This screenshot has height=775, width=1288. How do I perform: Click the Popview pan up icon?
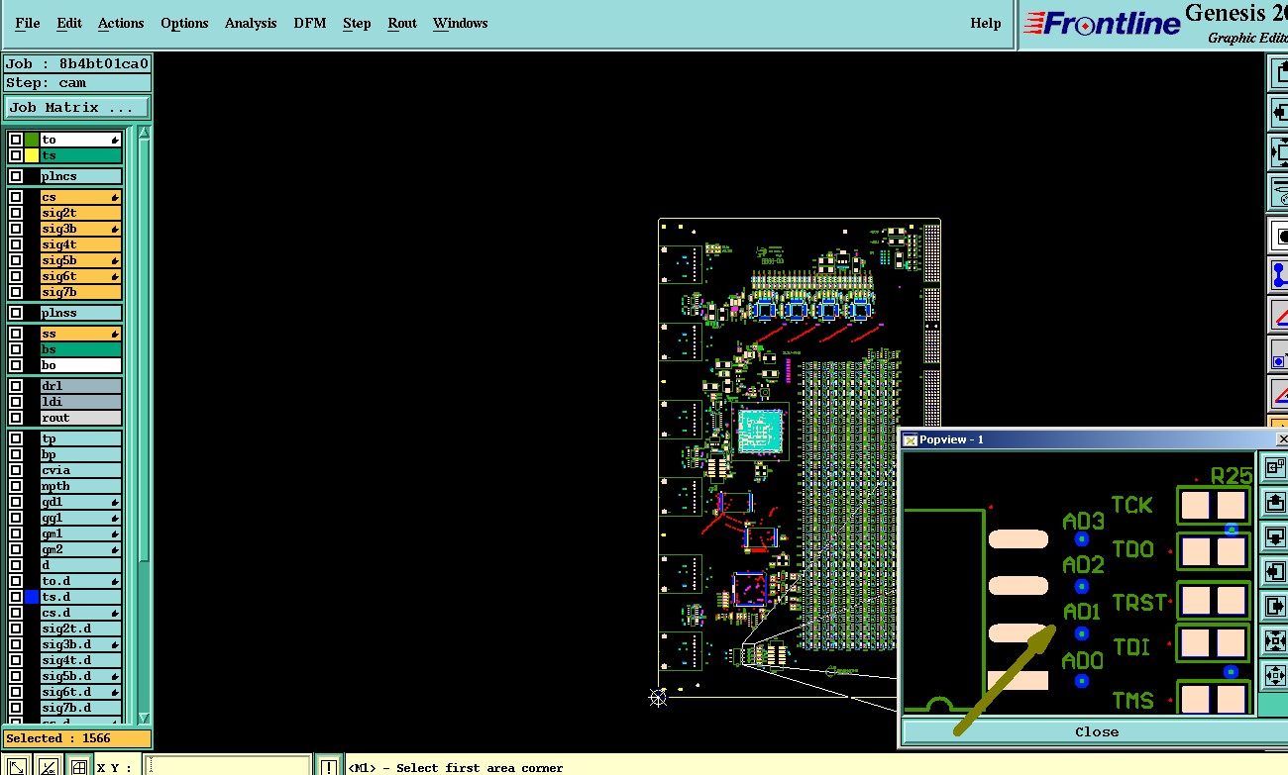point(1273,502)
